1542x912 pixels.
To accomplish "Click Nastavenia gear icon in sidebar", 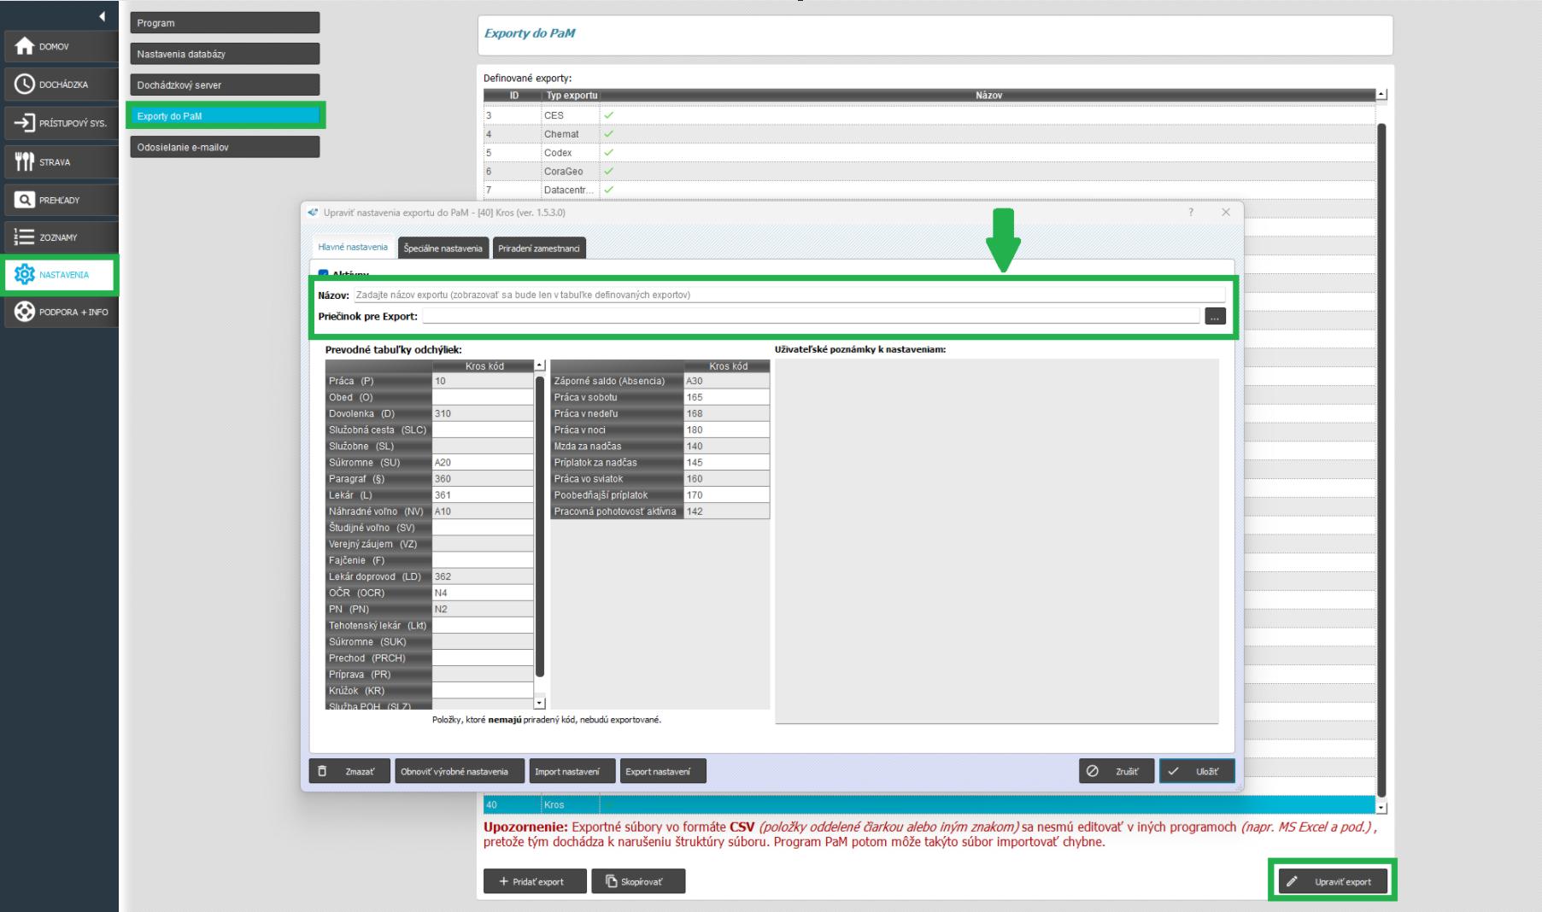I will [25, 275].
